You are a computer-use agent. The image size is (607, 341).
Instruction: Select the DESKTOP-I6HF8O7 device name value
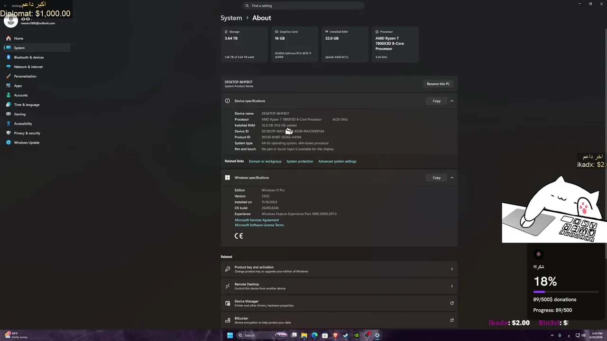click(x=275, y=114)
